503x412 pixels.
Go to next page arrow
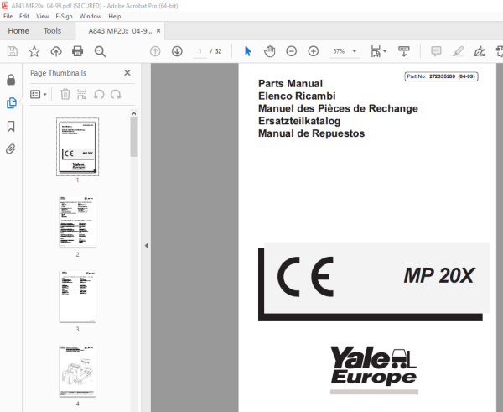coord(177,51)
